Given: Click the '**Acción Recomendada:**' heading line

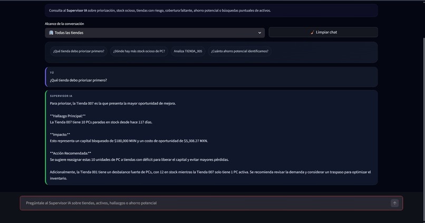Looking at the screenshot, I should 71,153.
